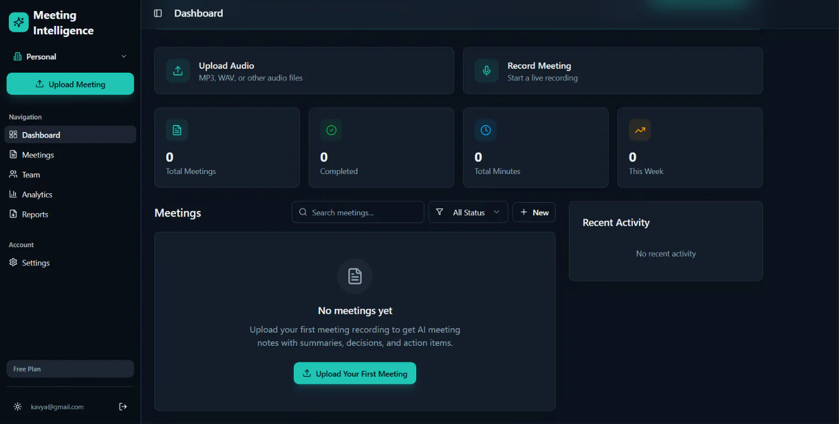This screenshot has height=424, width=839.
Task: Toggle the light/dark theme sun icon
Action: 18,407
